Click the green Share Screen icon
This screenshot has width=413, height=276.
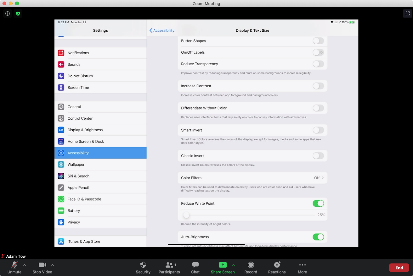coord(223,265)
